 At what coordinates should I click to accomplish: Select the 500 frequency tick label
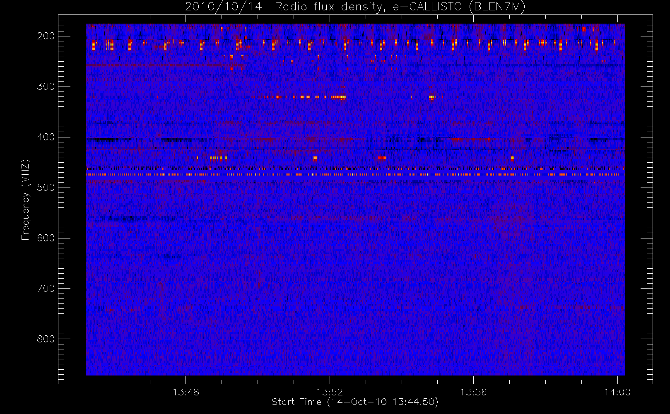[46, 188]
